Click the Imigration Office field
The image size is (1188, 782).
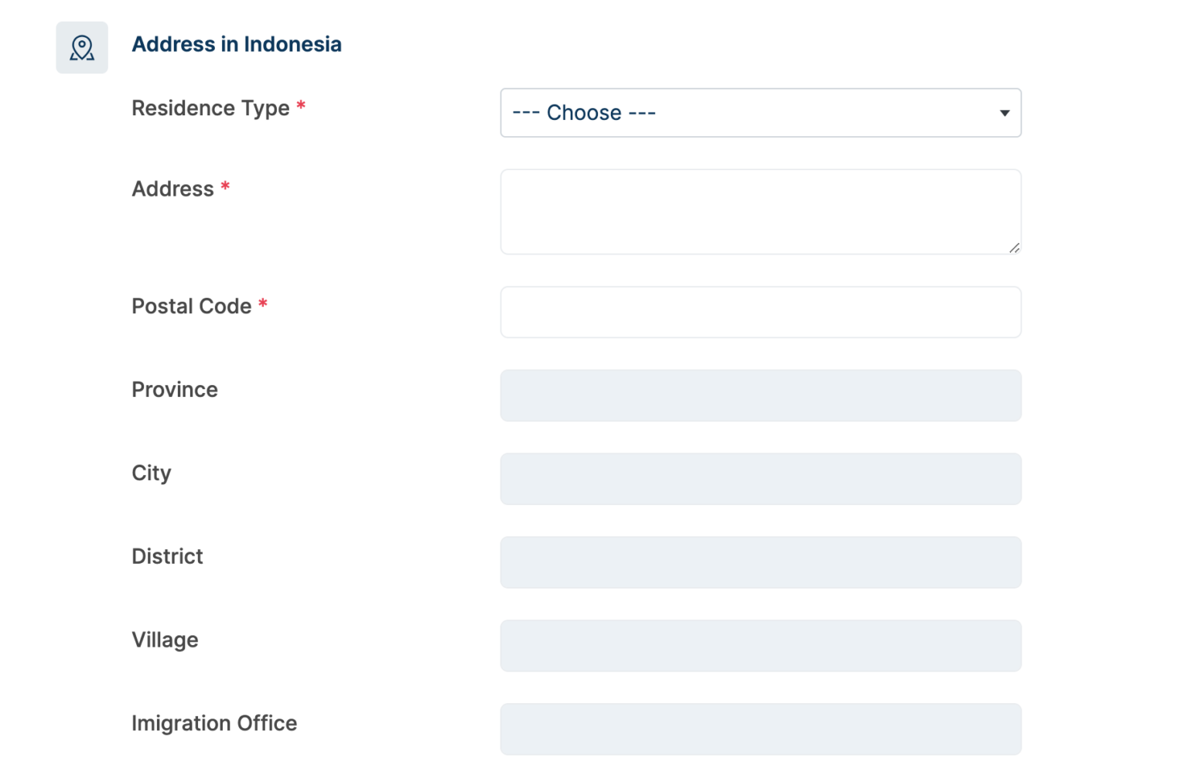coord(760,729)
